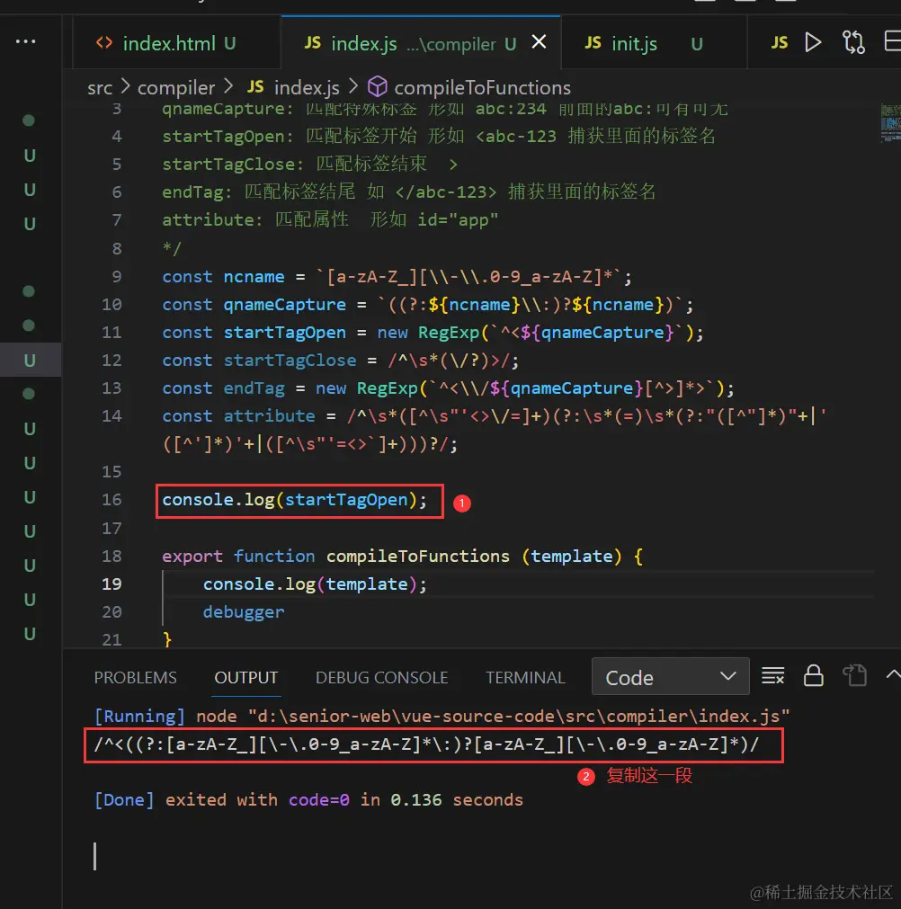Click line number 19 in the gutter
The width and height of the screenshot is (901, 909).
(112, 584)
